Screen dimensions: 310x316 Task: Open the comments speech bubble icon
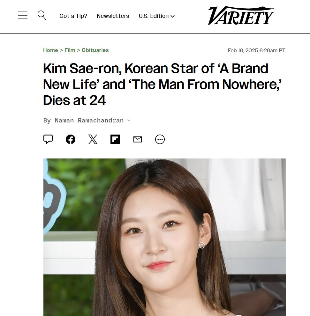pos(48,139)
